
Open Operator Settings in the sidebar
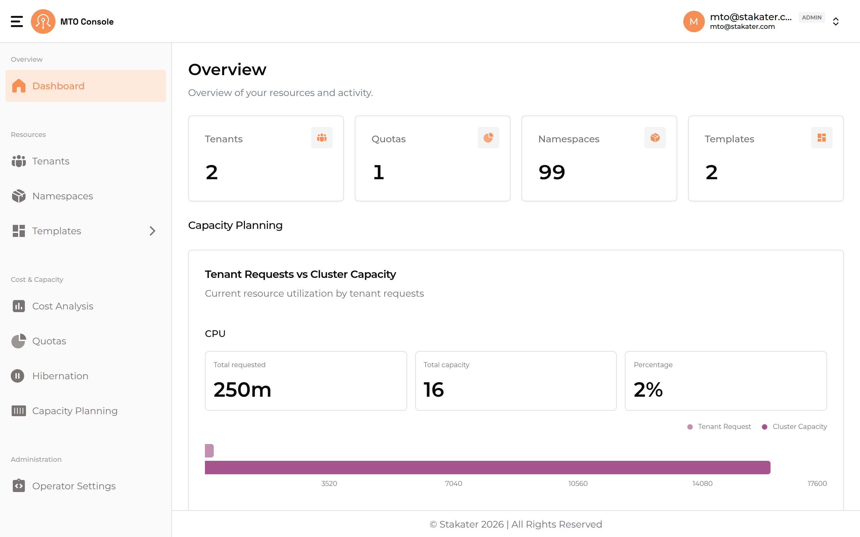coord(86,486)
